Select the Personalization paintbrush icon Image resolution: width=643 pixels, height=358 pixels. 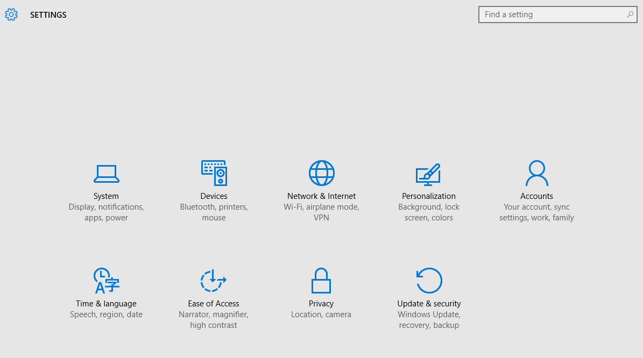pyautogui.click(x=429, y=173)
